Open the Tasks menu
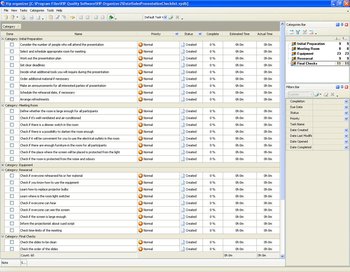350x272 pixels. 23,11
